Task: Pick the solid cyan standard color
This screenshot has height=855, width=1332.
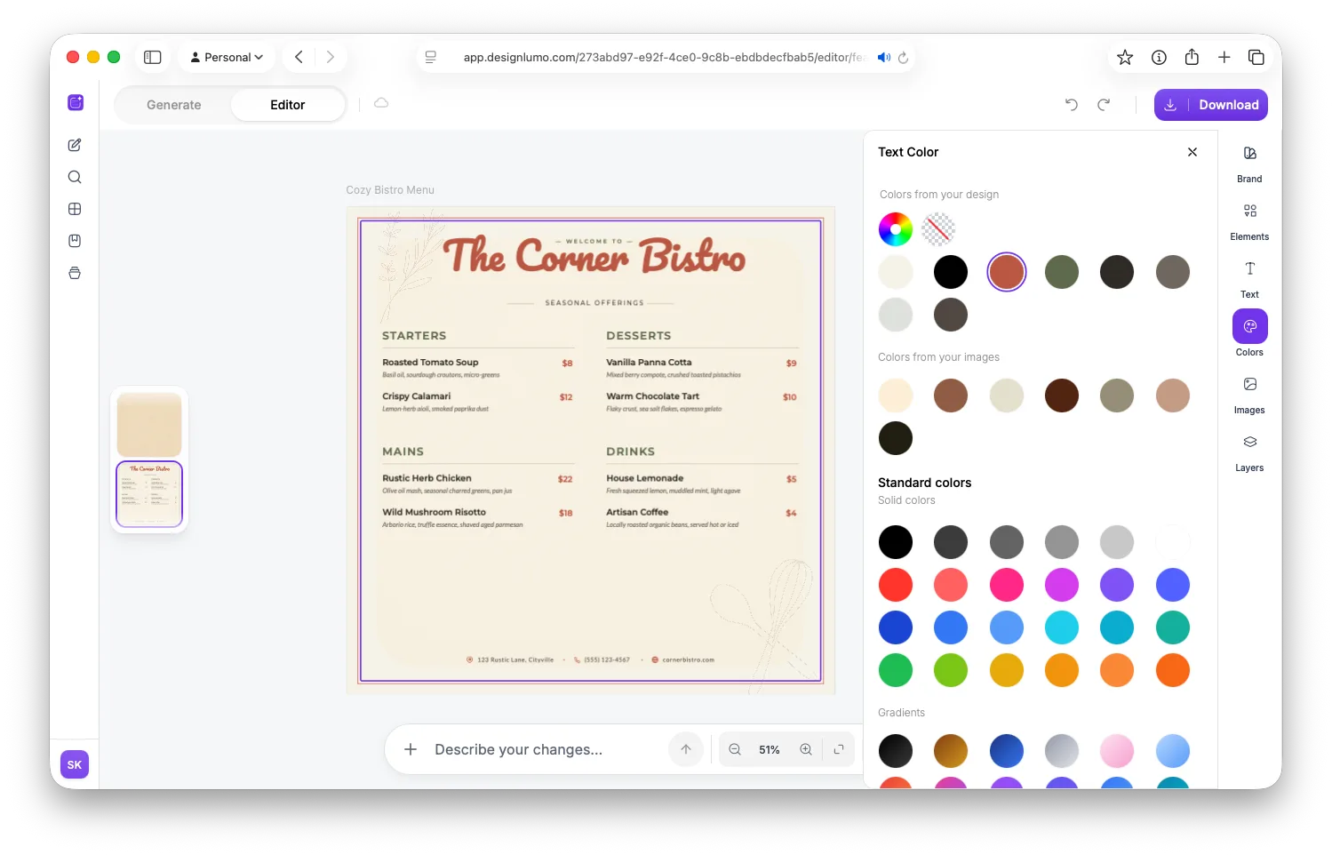Action: tap(1062, 627)
